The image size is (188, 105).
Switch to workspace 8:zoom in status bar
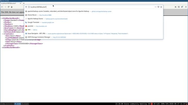18,104
